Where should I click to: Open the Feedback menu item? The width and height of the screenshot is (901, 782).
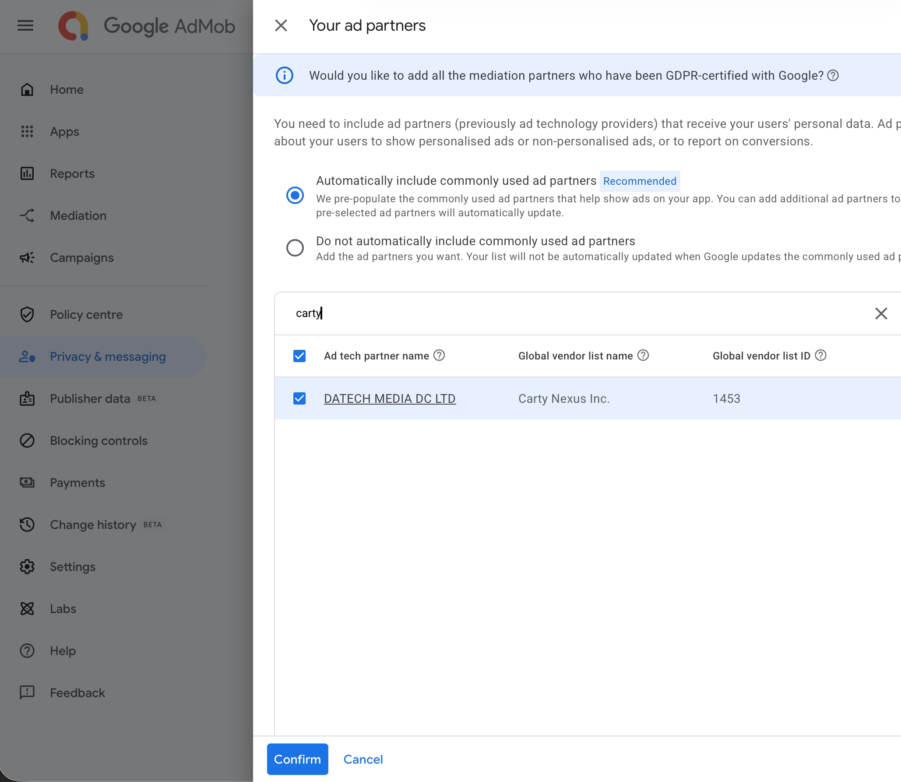click(x=103, y=693)
